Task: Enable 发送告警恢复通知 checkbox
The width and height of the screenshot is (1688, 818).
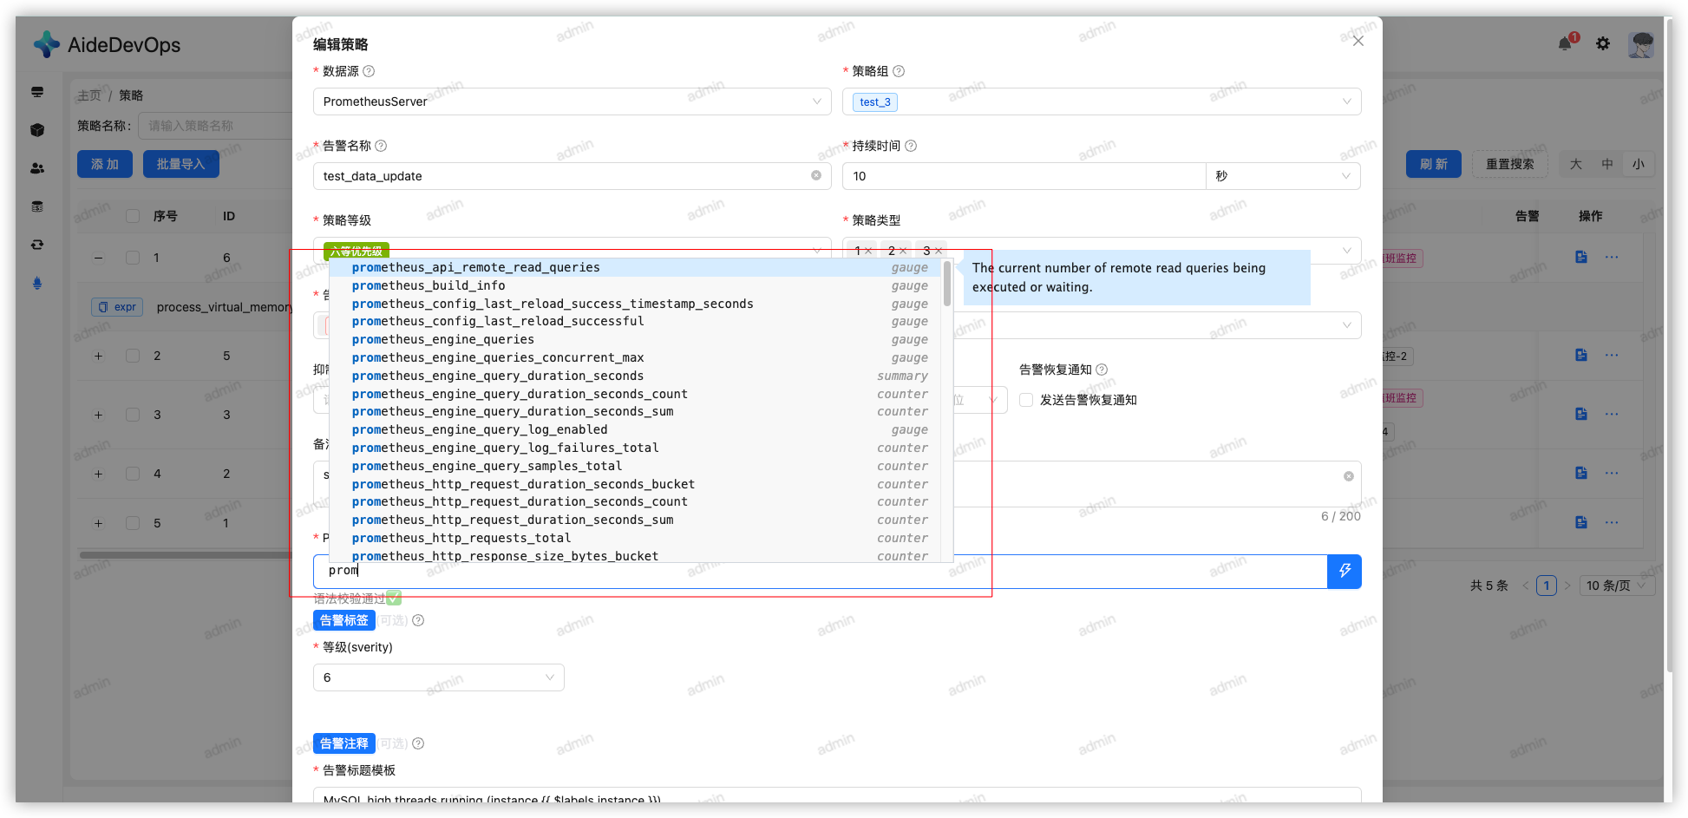Action: coord(1026,400)
